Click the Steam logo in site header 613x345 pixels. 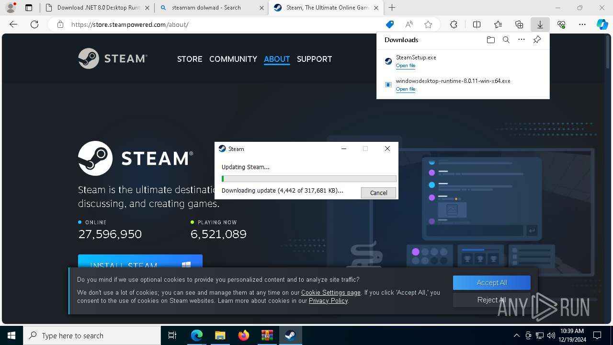113,58
